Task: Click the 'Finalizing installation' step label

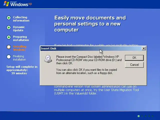Action: [x=19, y=58]
